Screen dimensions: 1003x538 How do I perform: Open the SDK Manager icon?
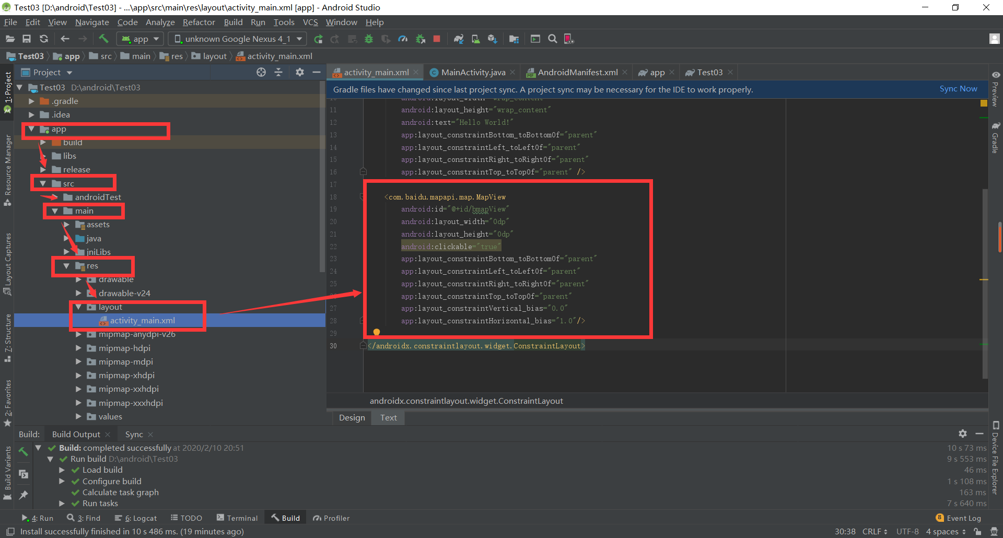[x=492, y=39]
